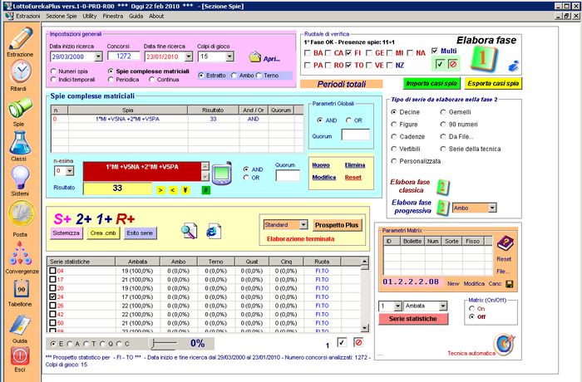Click the green phone device icon

(x=222, y=174)
